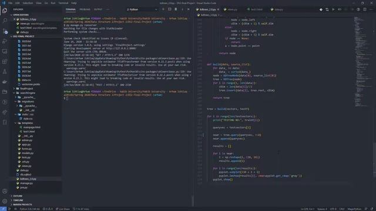This screenshot has height=211, width=376.
Task: Switch to the views.py editor tab
Action: click(x=232, y=9)
